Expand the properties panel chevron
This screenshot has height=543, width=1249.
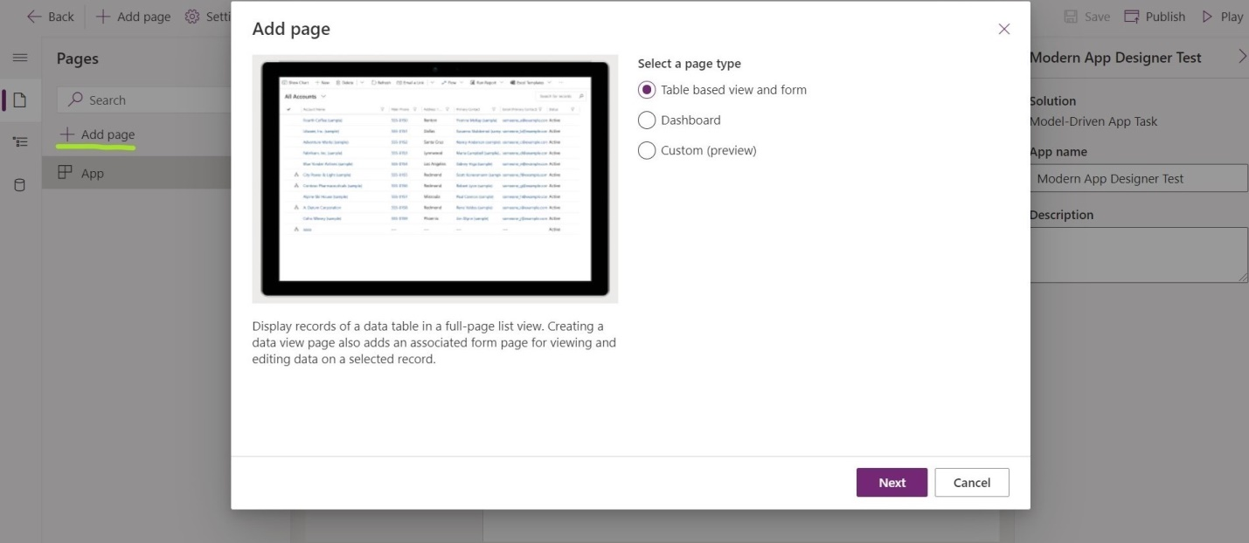(x=1242, y=58)
